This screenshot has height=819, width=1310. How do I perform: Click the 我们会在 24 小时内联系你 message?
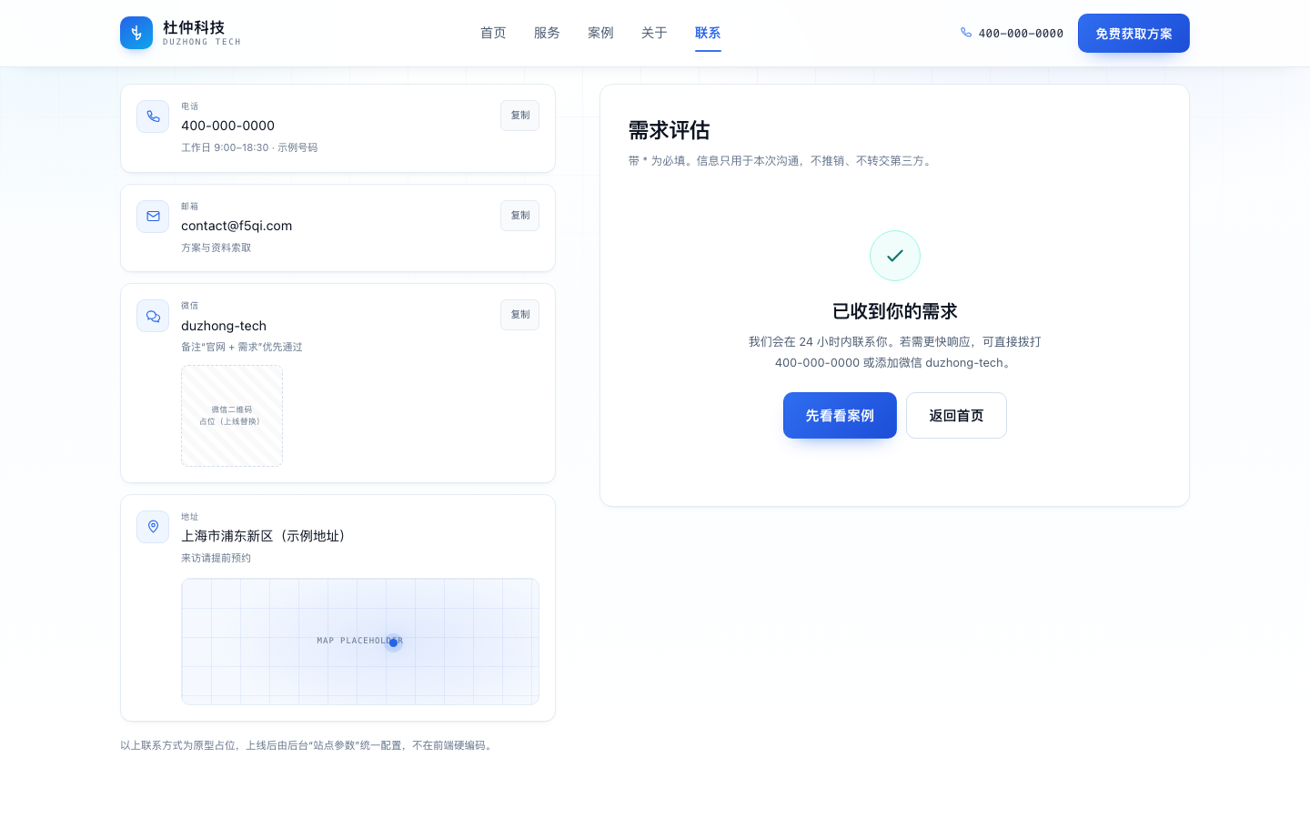[895, 352]
